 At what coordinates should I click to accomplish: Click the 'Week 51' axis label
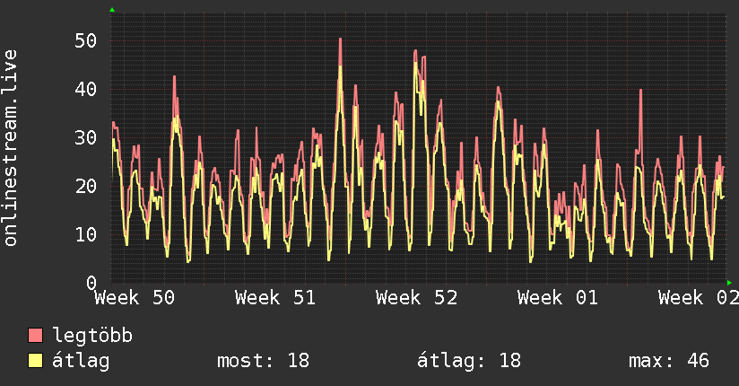[x=275, y=298]
